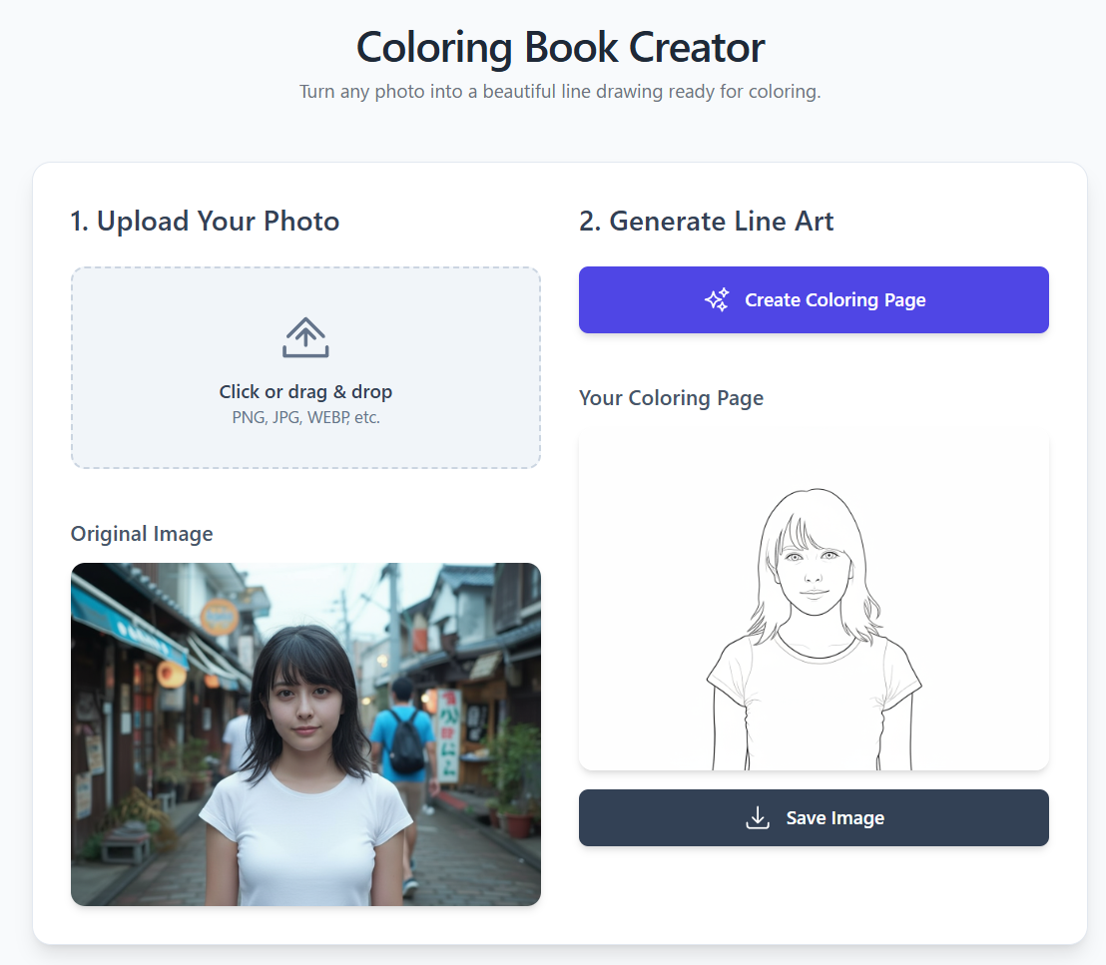Click the '2. Generate Line Art' heading
The image size is (1106, 965).
pos(706,222)
